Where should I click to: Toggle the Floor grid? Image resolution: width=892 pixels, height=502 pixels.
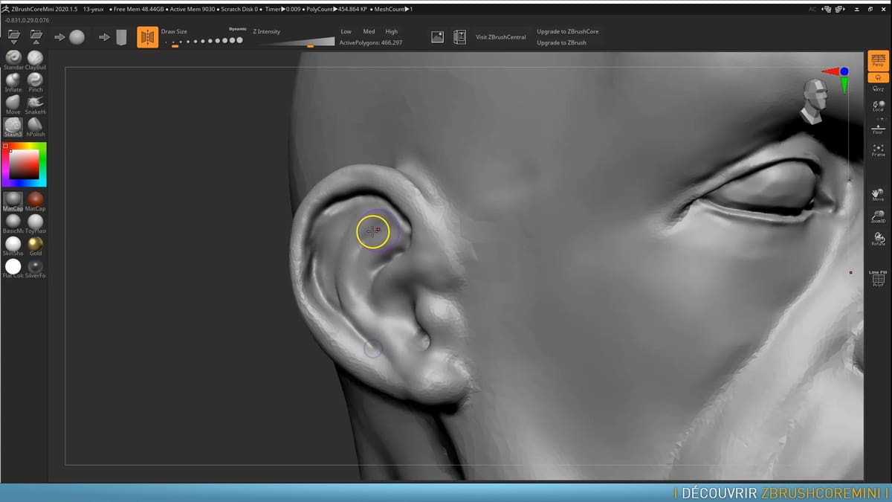[x=878, y=128]
